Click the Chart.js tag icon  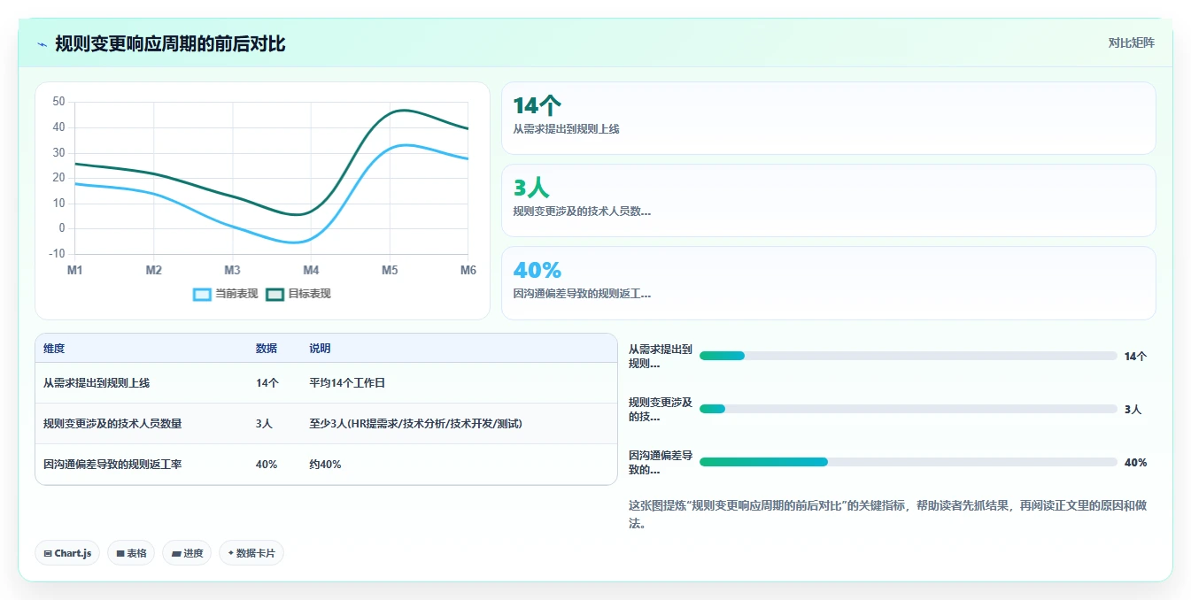(48, 553)
